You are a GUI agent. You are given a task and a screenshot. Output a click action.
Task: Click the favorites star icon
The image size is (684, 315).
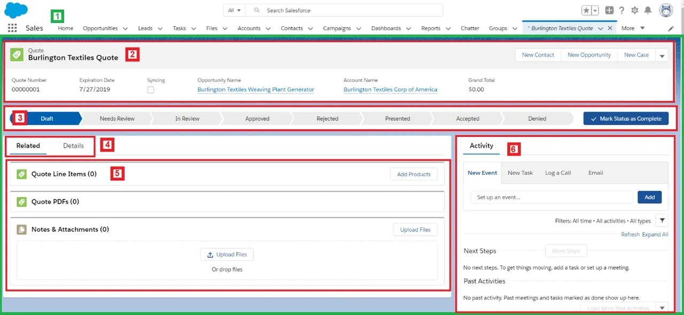pyautogui.click(x=587, y=10)
